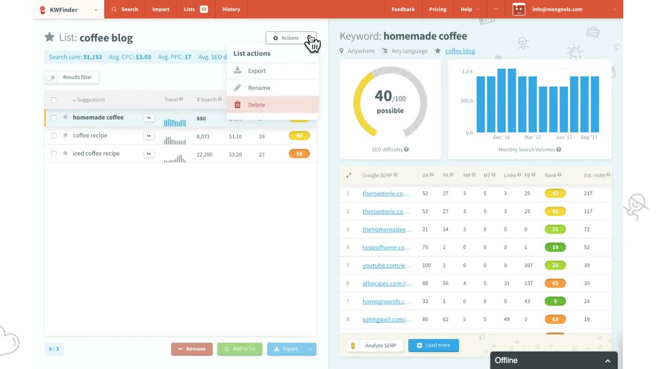Open Monthly Search Volumes help icon

[559, 150]
